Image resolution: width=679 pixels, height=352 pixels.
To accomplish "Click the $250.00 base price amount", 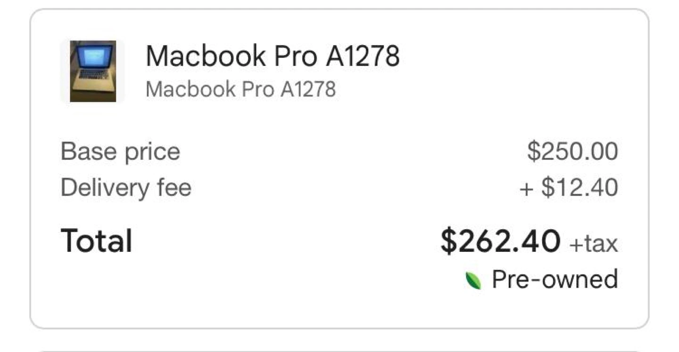I will [x=572, y=152].
